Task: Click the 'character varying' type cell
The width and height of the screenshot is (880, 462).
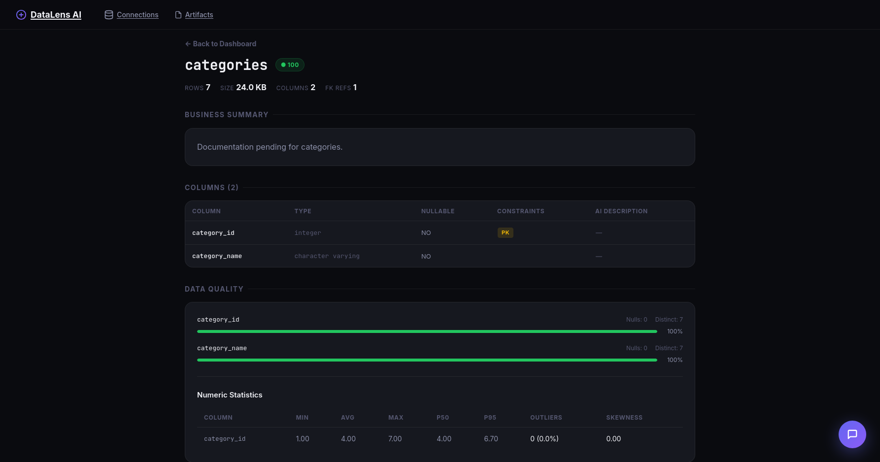Action: (327, 256)
